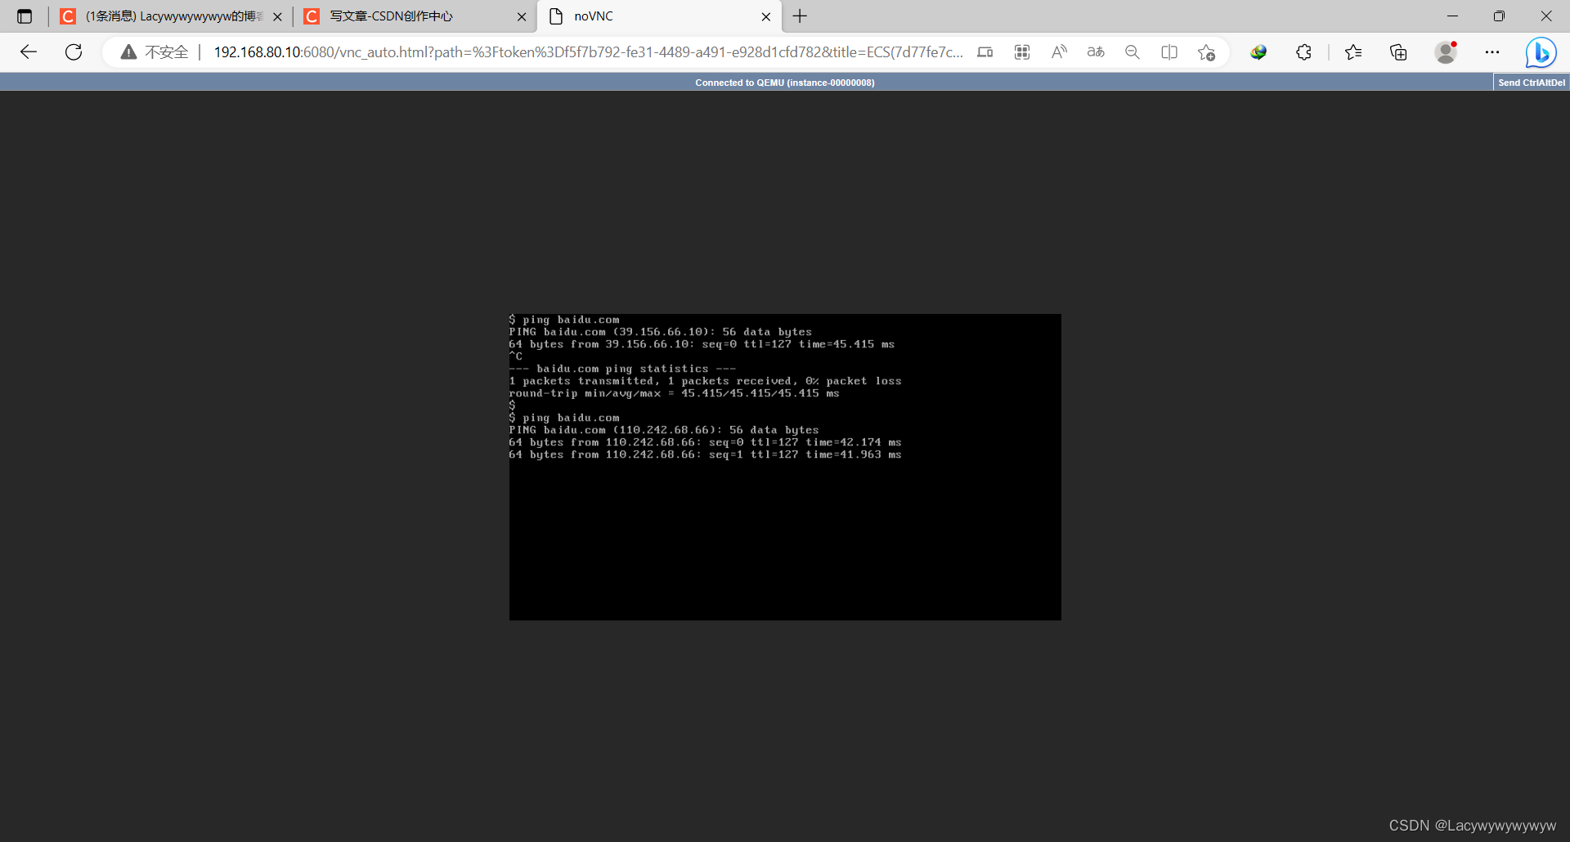Toggle split screen view

1169,52
